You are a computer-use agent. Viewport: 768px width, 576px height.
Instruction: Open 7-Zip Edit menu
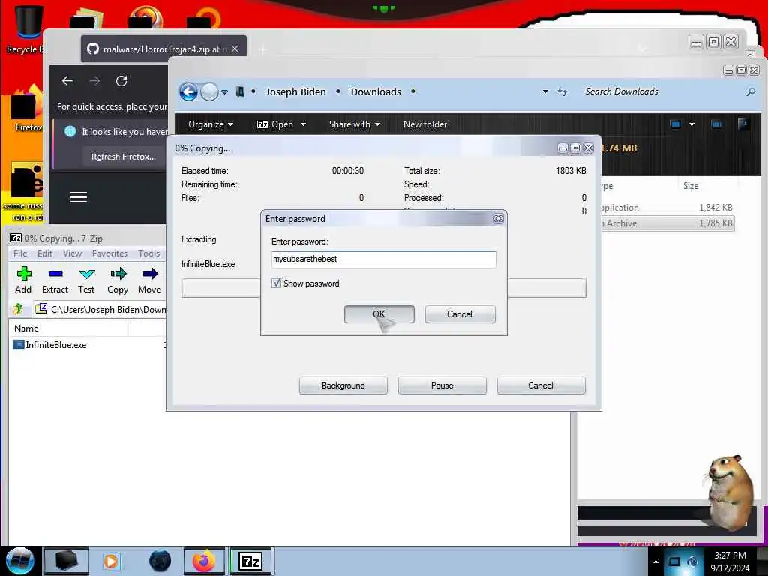[x=44, y=253]
